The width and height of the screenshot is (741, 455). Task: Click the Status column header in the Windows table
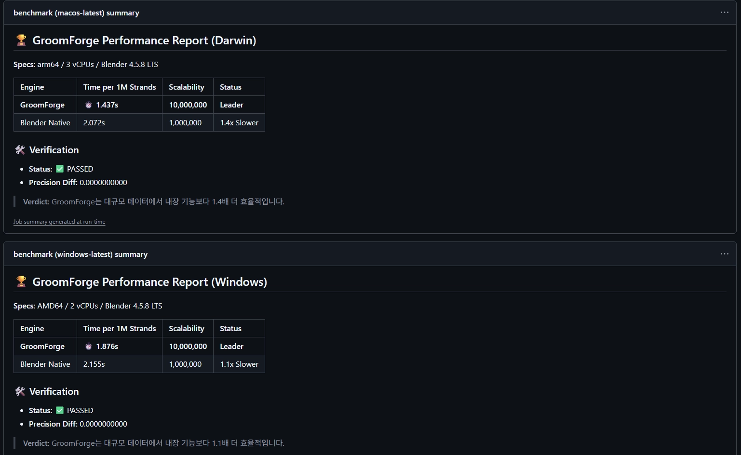click(x=239, y=328)
